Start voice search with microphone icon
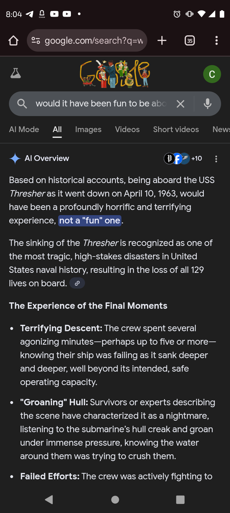This screenshot has width=230, height=513. point(208,104)
